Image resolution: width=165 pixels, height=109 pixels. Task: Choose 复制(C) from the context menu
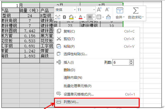coord(97,31)
